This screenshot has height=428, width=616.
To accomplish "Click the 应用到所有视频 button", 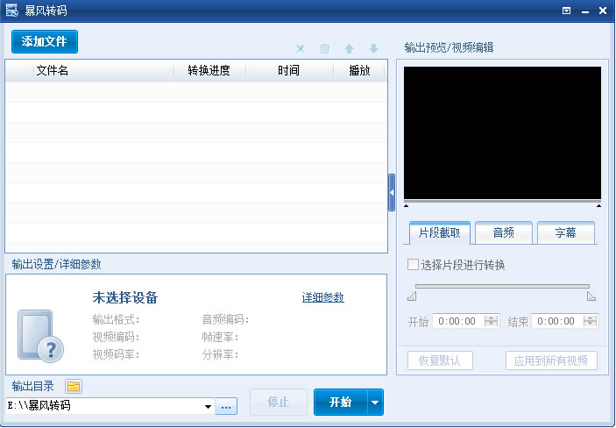I will pyautogui.click(x=551, y=360).
